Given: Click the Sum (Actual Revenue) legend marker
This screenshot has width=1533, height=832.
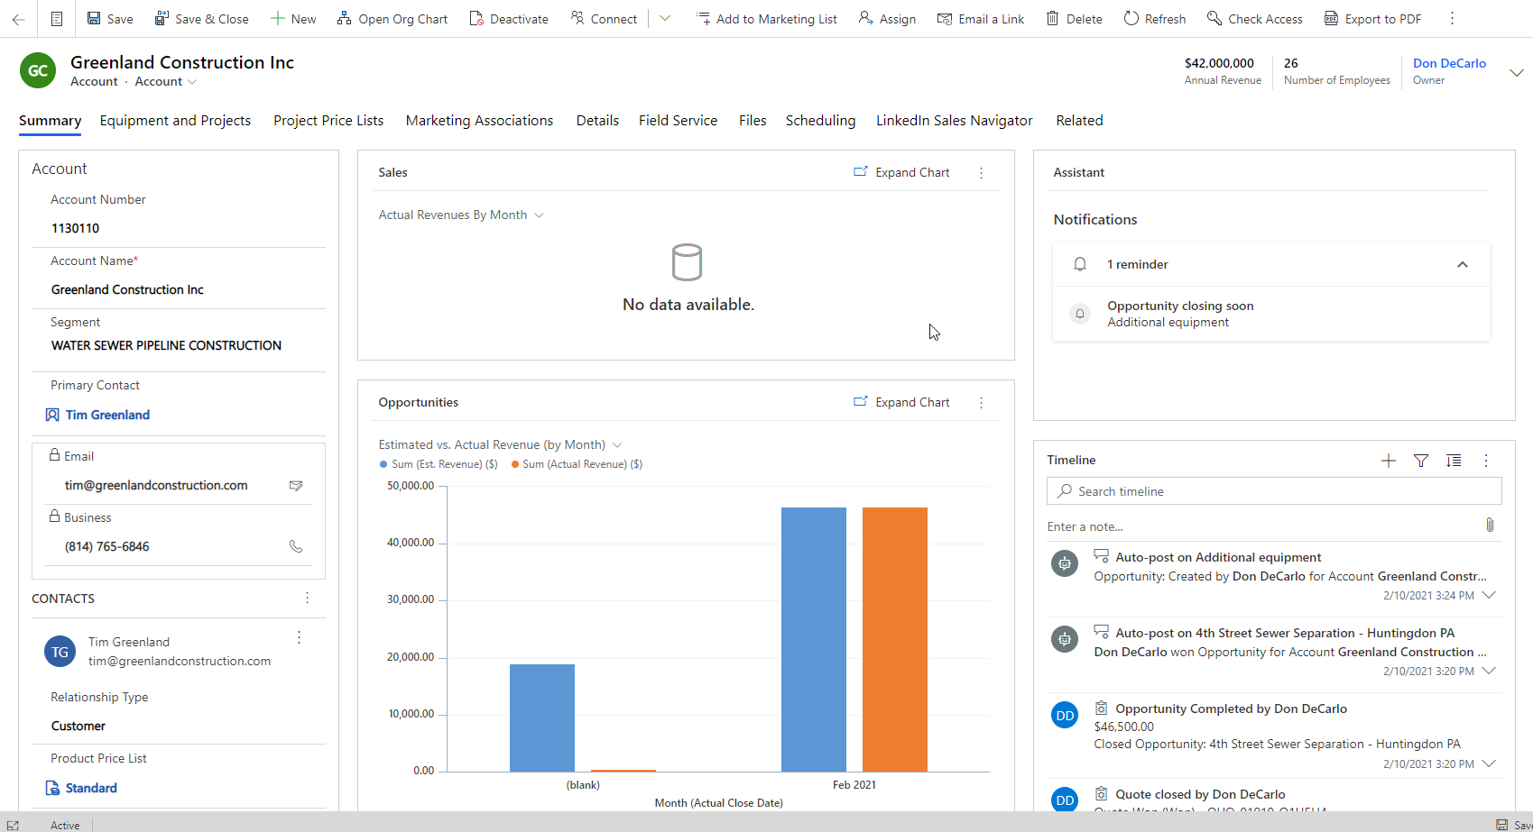Looking at the screenshot, I should [515, 464].
